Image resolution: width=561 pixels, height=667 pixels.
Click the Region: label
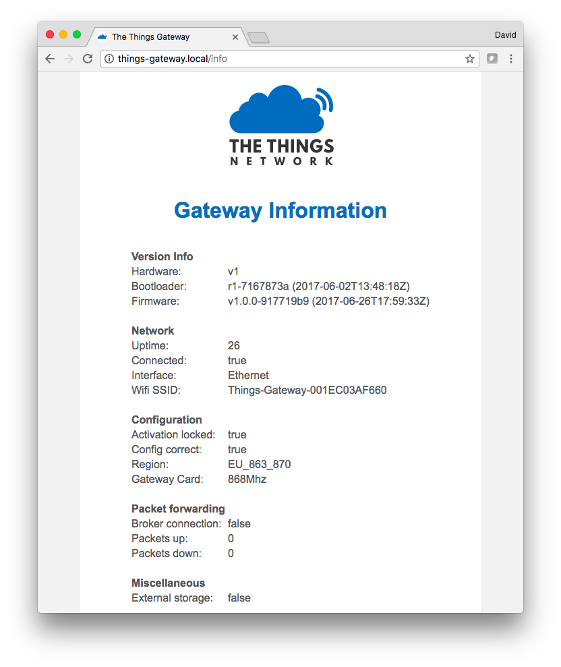click(150, 464)
